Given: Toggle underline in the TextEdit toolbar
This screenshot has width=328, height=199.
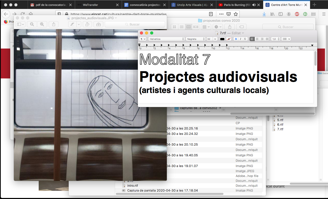Looking at the screenshot, I should tap(245, 39).
